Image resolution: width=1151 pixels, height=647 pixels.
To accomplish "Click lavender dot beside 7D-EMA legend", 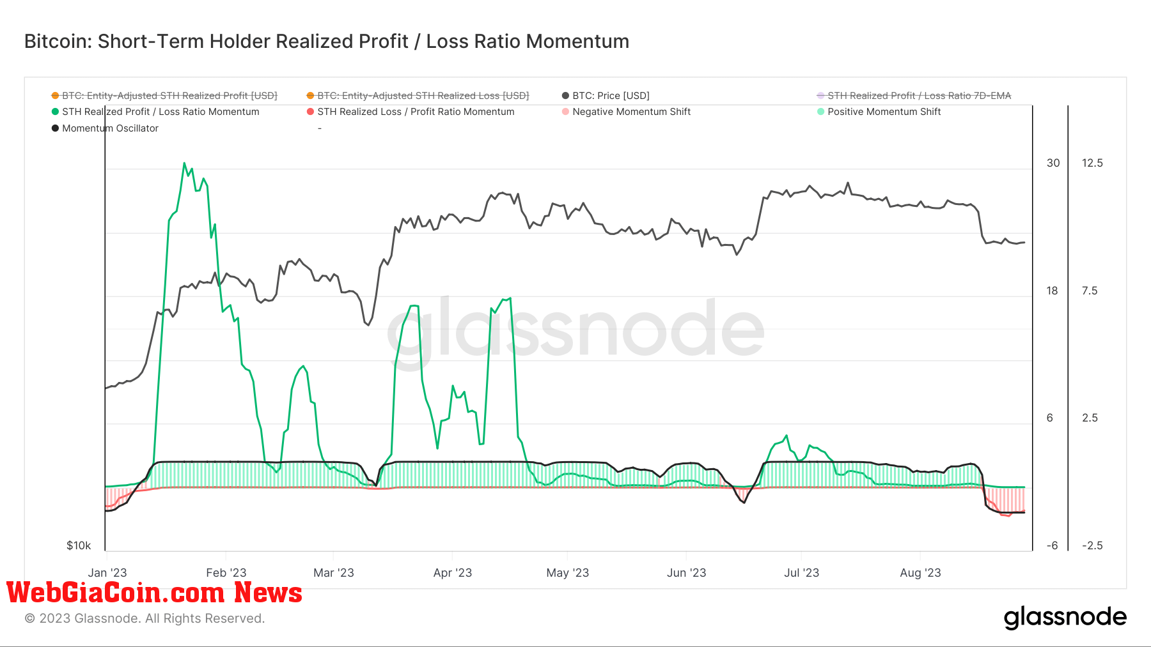I will coord(820,96).
